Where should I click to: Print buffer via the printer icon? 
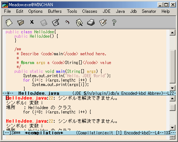click(x=91, y=22)
